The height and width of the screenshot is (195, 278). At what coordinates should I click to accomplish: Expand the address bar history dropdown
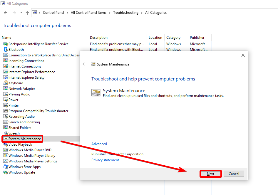coord(21,12)
